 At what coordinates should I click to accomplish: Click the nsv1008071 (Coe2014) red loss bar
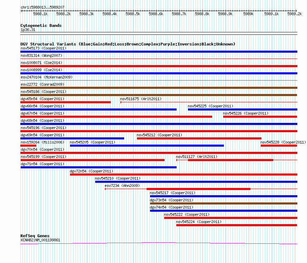click(159, 66)
